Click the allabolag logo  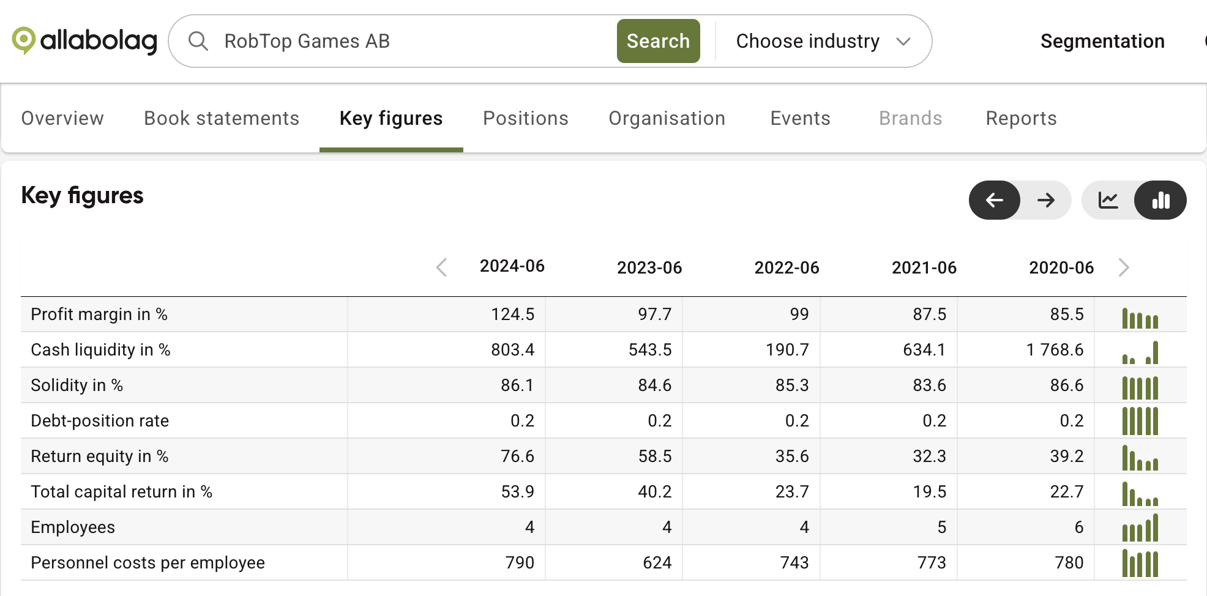(x=84, y=41)
